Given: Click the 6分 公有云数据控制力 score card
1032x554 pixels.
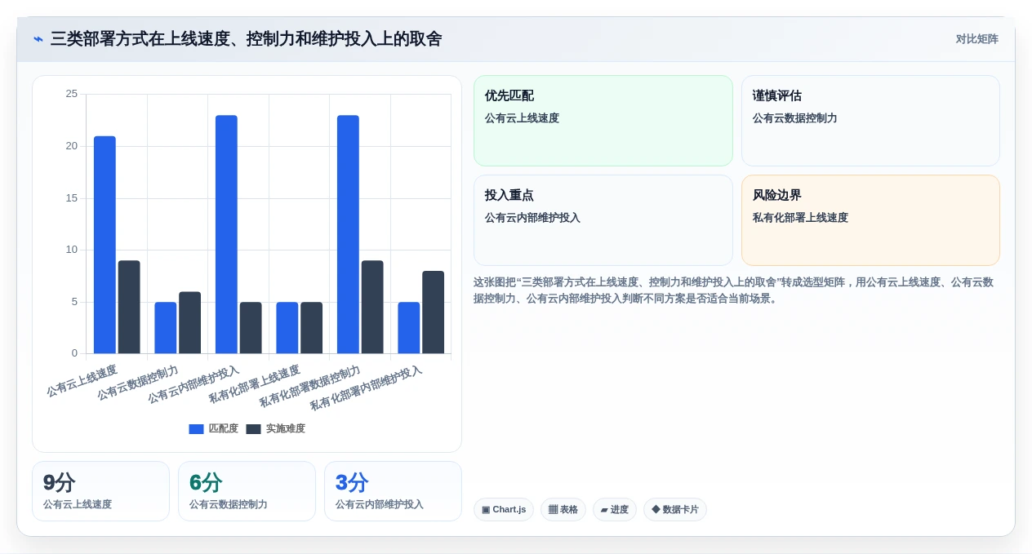Looking at the screenshot, I should point(247,491).
